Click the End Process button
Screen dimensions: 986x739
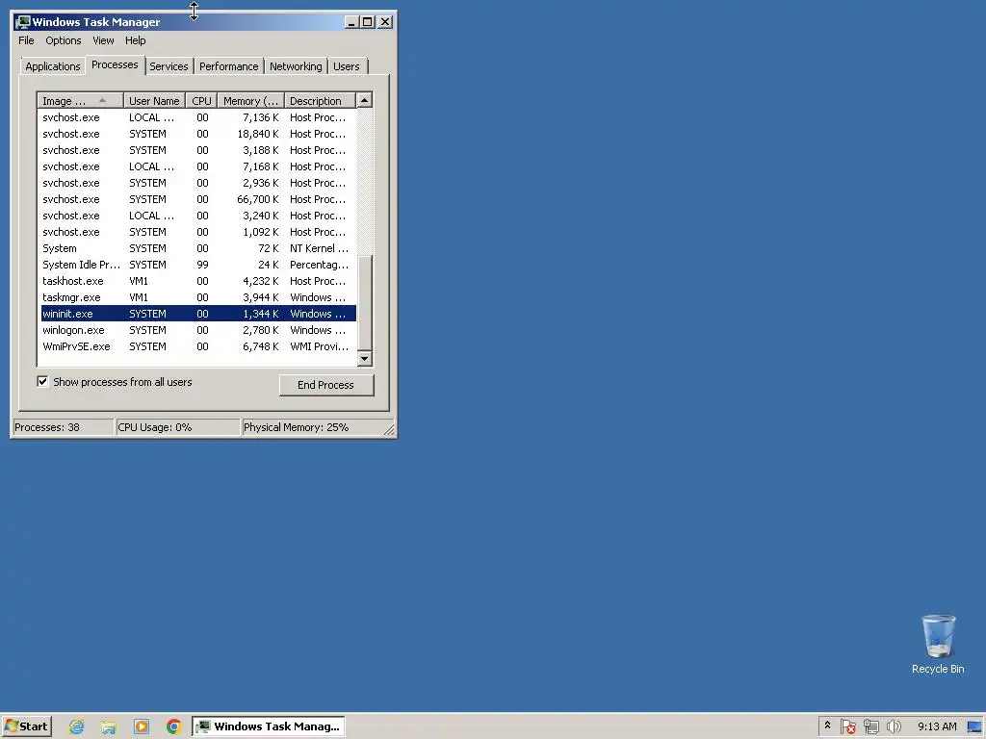pos(325,385)
